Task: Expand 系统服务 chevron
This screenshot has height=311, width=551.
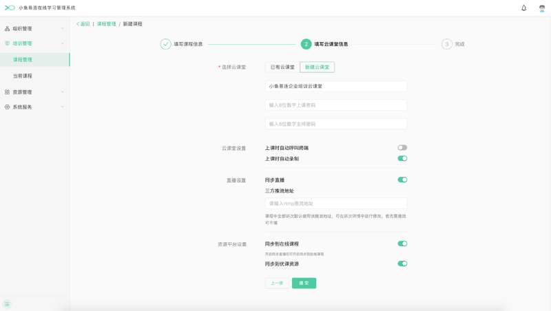Action: [62, 107]
